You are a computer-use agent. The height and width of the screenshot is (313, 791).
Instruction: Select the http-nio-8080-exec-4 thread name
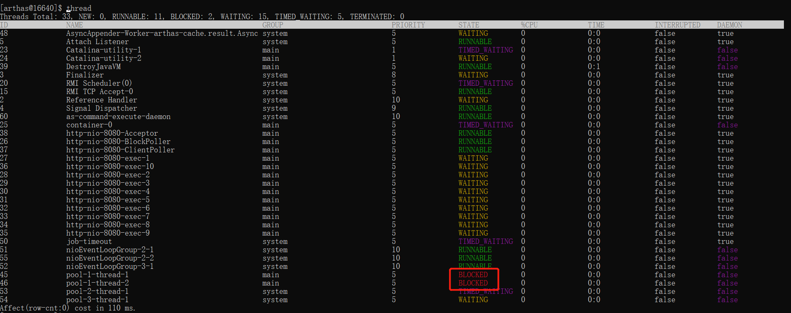108,191
